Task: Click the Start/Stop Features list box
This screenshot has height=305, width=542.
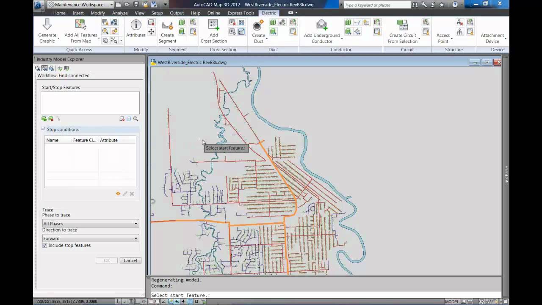Action: coord(90,103)
